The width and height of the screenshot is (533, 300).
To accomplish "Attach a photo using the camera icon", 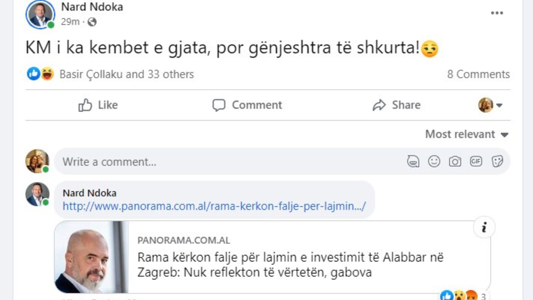I will coord(455,161).
